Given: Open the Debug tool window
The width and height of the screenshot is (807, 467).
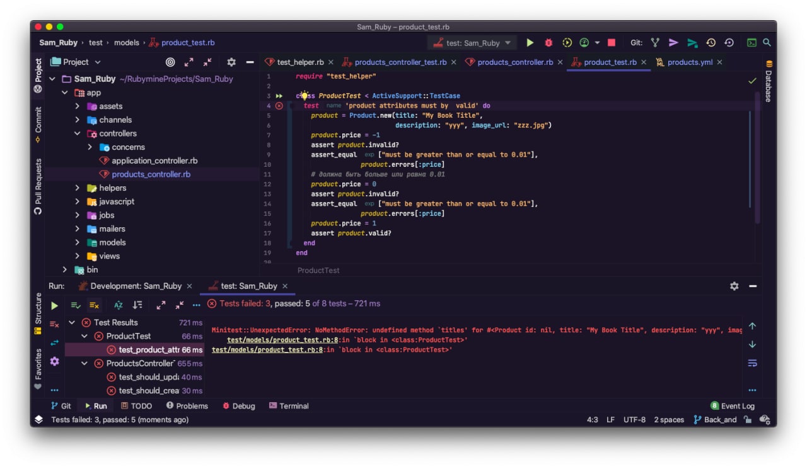Looking at the screenshot, I should point(238,406).
